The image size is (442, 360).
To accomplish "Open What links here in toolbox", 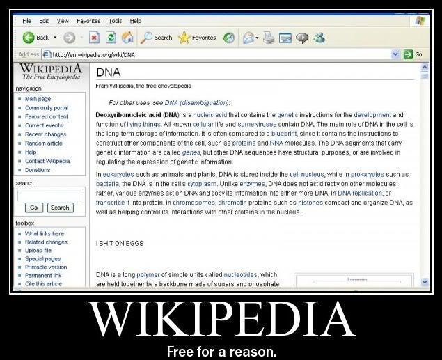I will 45,234.
